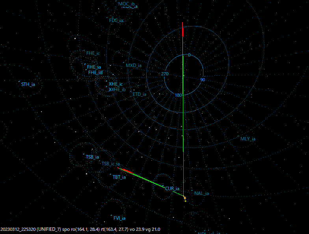The height and width of the screenshot is (234, 309).
Task: Select the XHE_ic radiant label
Action: 115,84
